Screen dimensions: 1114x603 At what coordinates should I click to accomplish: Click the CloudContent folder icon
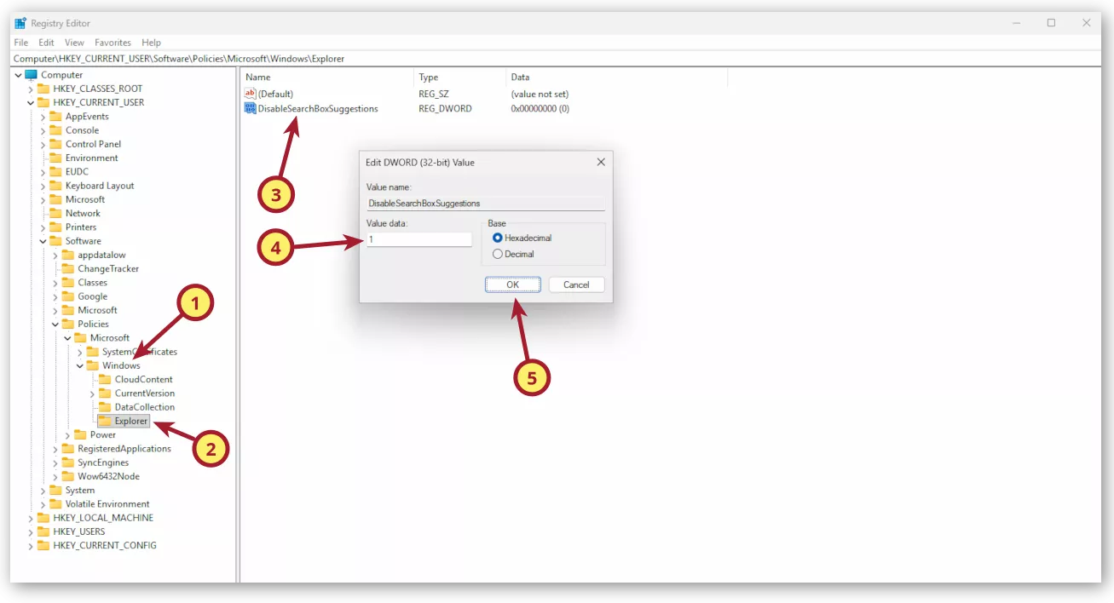[x=105, y=380]
